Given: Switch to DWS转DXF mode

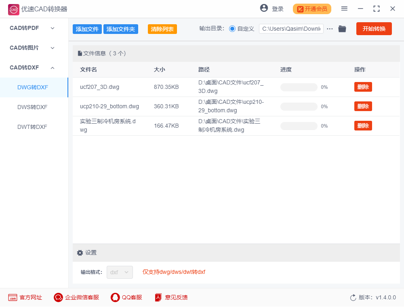Looking at the screenshot, I should pyautogui.click(x=34, y=107).
